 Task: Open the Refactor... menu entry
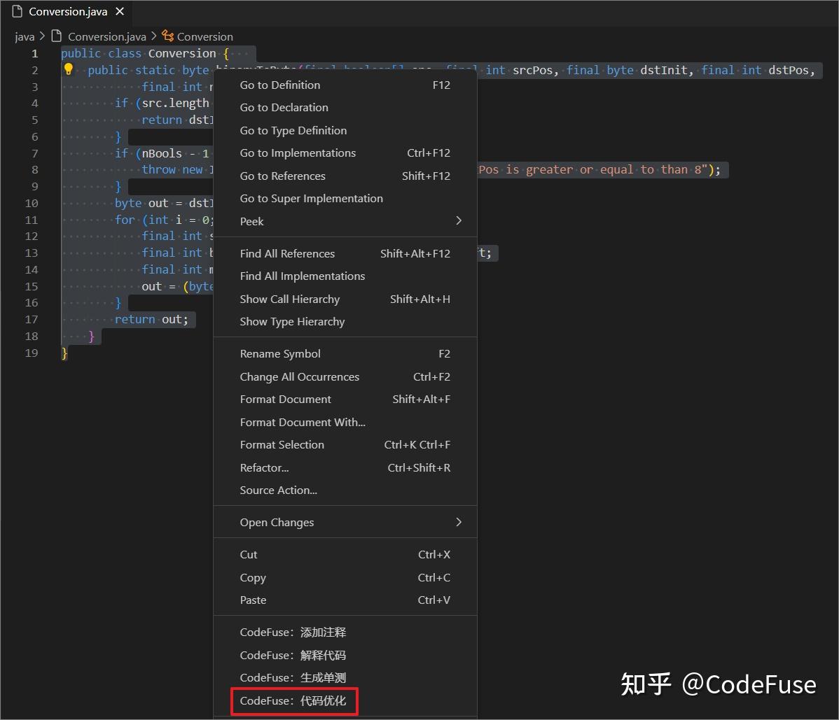coord(264,467)
